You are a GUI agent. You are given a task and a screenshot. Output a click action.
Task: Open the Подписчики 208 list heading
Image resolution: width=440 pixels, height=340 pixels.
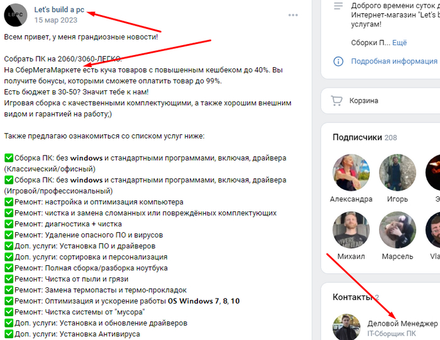click(365, 137)
